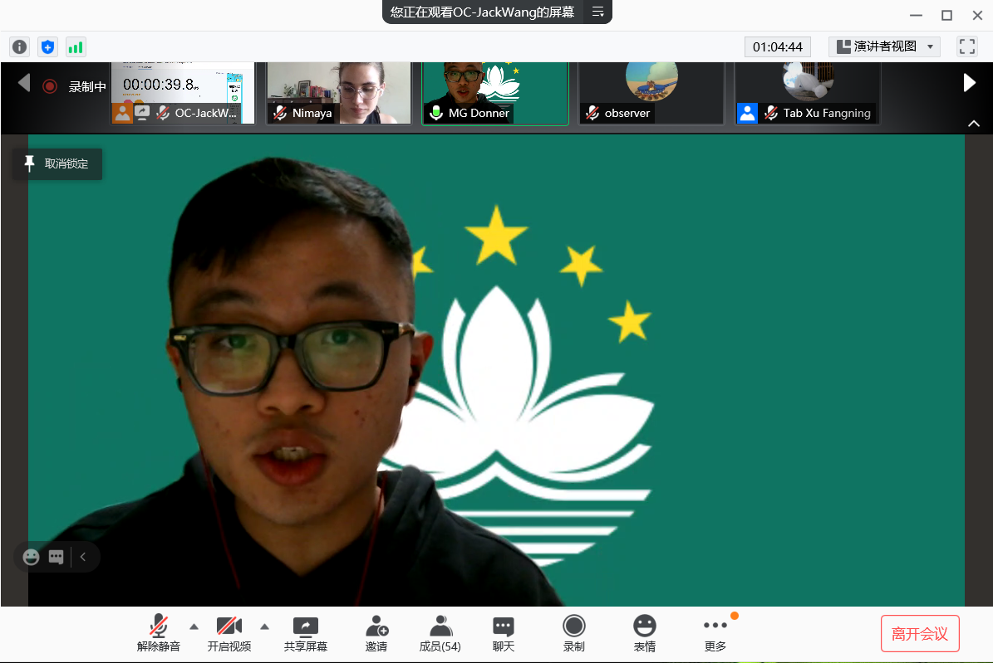Turn on camera with 开启视频
Viewport: 993px width, 663px height.
229,633
